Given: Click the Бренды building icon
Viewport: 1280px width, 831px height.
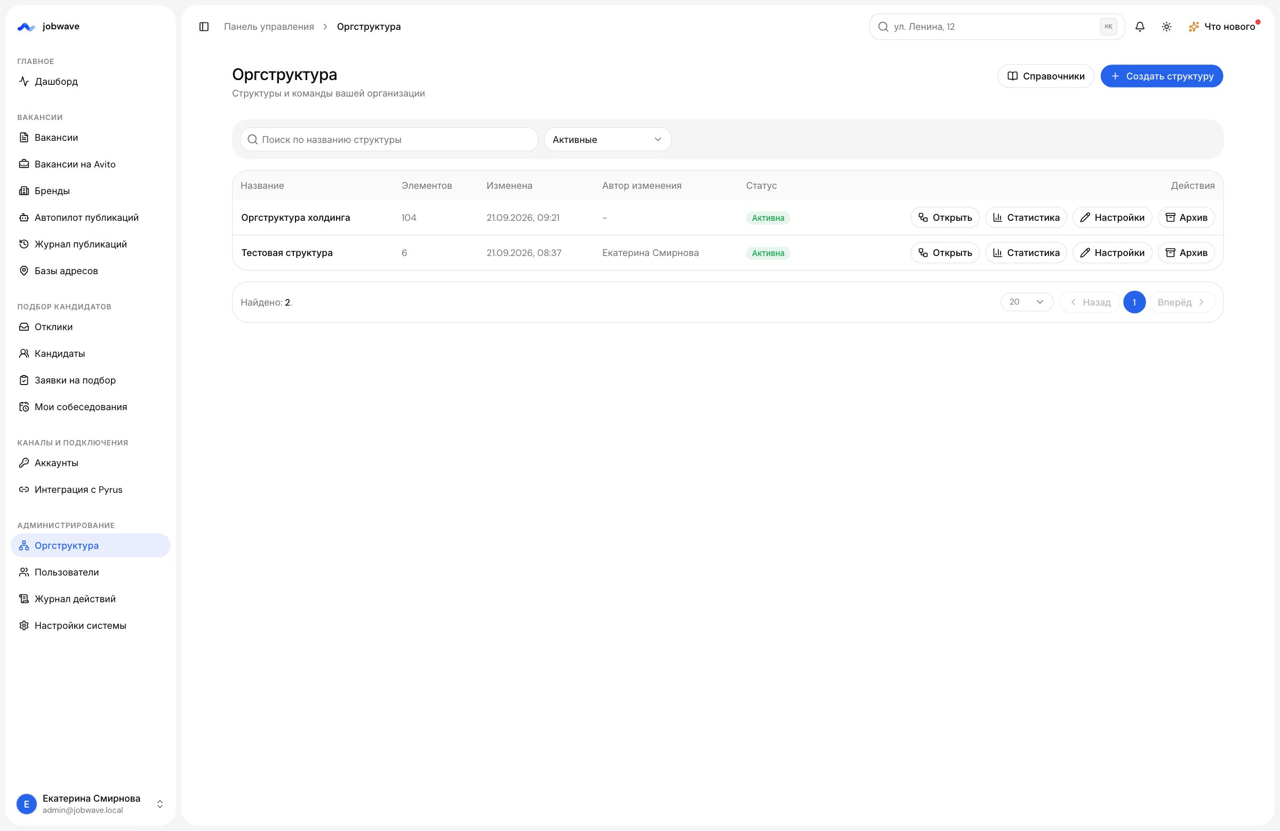Looking at the screenshot, I should coord(23,190).
